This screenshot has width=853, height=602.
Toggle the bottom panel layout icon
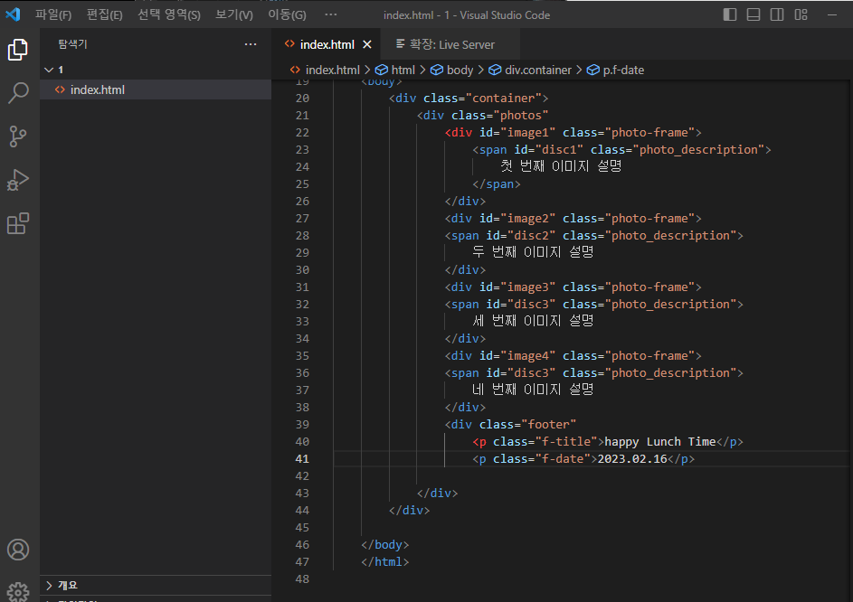pyautogui.click(x=753, y=14)
